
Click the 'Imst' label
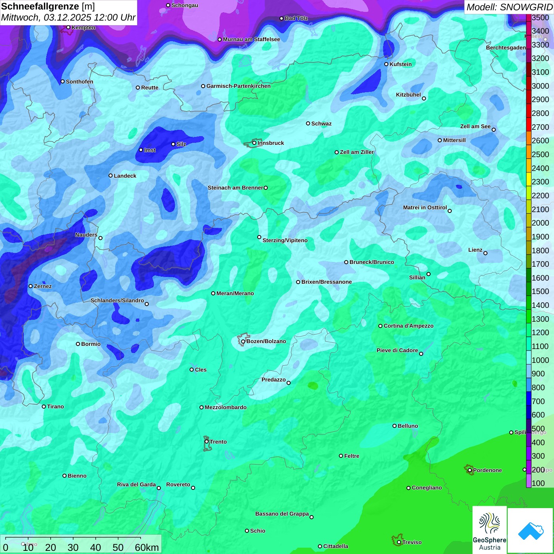pos(150,150)
